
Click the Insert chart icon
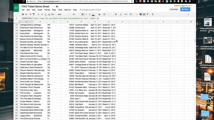[x=144, y=14]
